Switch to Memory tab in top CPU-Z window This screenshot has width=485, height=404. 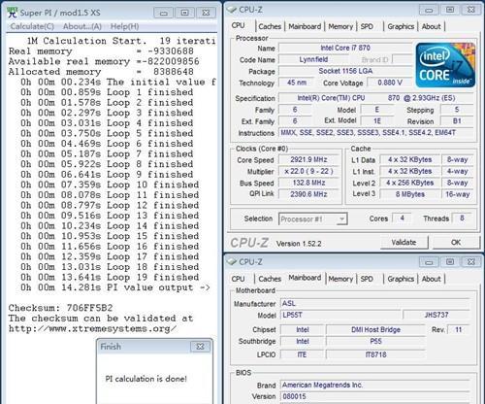click(x=340, y=26)
